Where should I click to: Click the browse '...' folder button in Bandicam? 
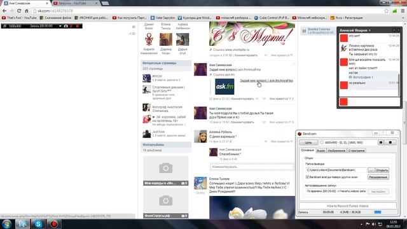coord(371,170)
